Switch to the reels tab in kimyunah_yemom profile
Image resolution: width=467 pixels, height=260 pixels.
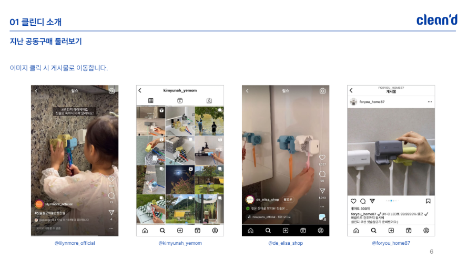(180, 100)
